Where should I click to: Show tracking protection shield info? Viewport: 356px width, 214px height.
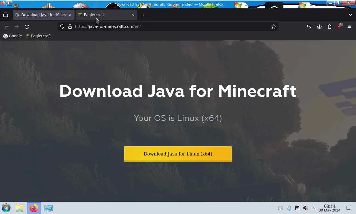click(62, 26)
